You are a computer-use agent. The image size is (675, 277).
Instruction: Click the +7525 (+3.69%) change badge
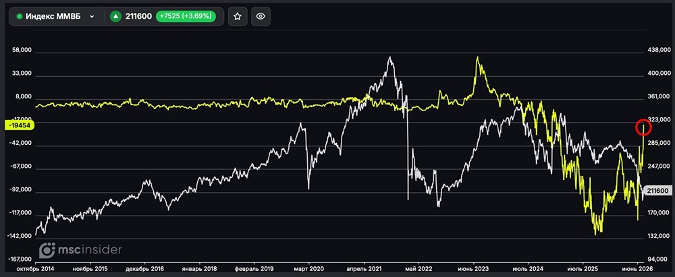coord(185,17)
